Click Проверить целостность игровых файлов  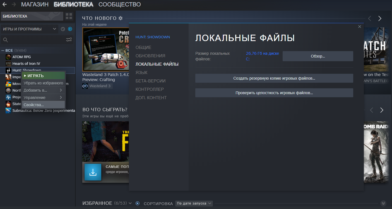click(274, 93)
